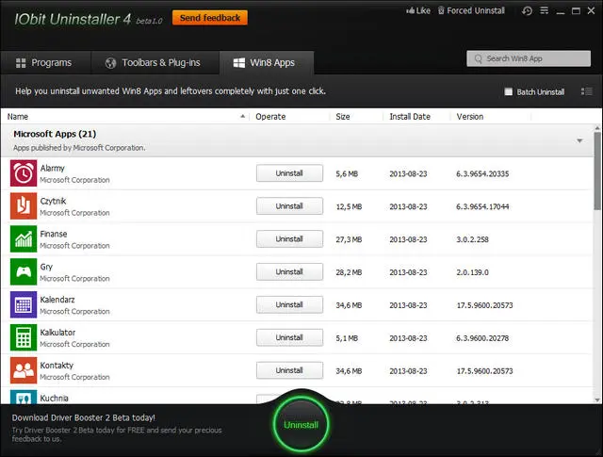Click the Kontakty people icon
The width and height of the screenshot is (603, 457).
point(24,370)
